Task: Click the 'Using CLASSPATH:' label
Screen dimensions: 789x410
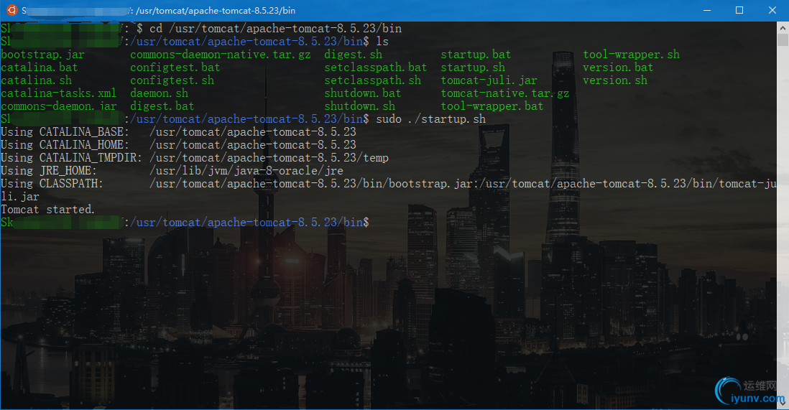Action: [x=52, y=184]
